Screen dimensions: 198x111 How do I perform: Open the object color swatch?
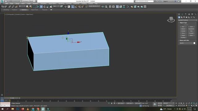[194, 43]
